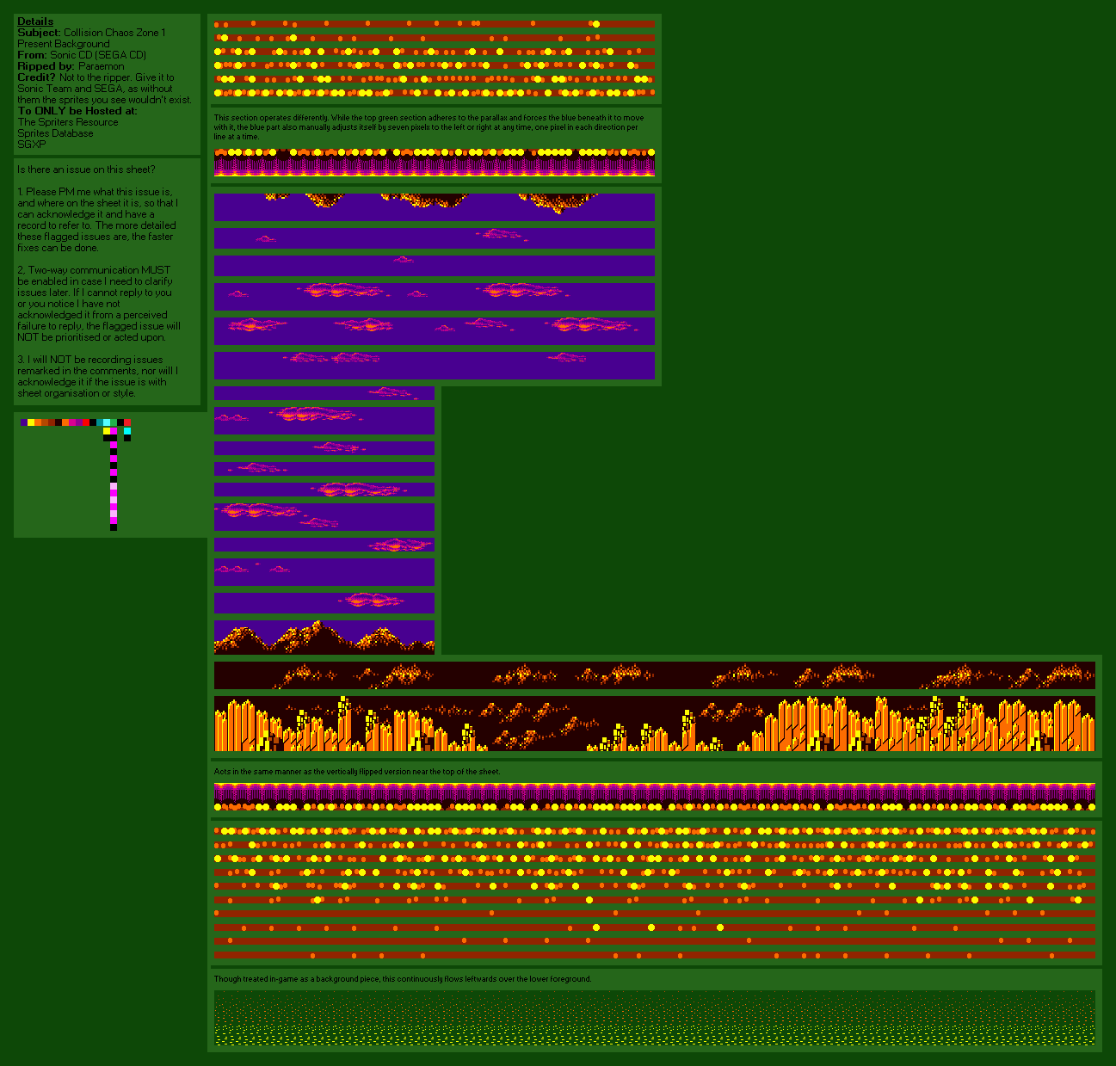Select the 'Ripped by: Paraemon' line
Viewport: 1116px width, 1066px height.
(71, 66)
